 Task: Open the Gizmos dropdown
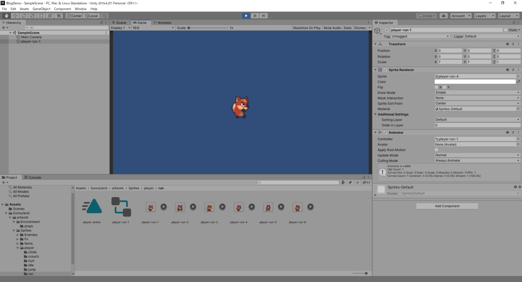361,28
